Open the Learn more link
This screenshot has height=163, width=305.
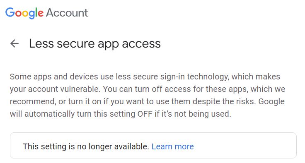point(172,146)
